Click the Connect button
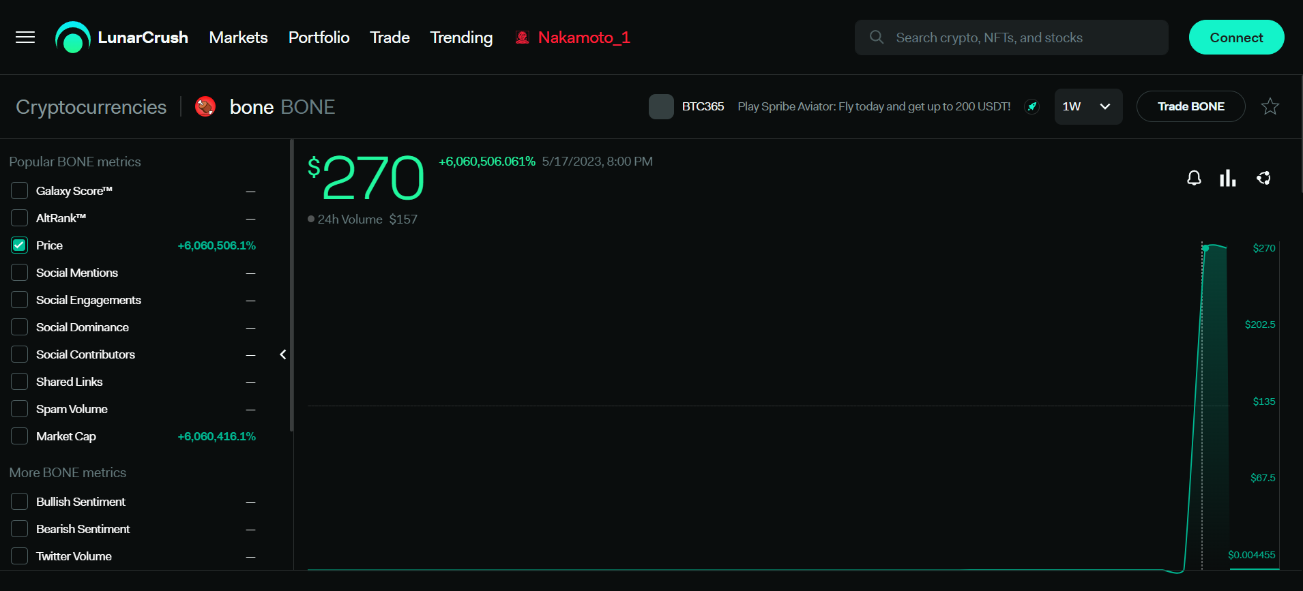This screenshot has height=591, width=1303. pos(1235,37)
